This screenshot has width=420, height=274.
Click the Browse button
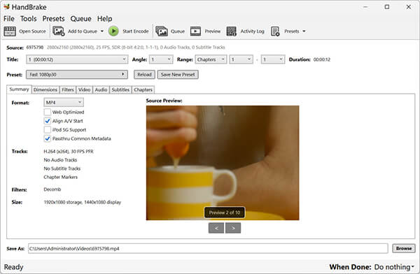pyautogui.click(x=404, y=248)
